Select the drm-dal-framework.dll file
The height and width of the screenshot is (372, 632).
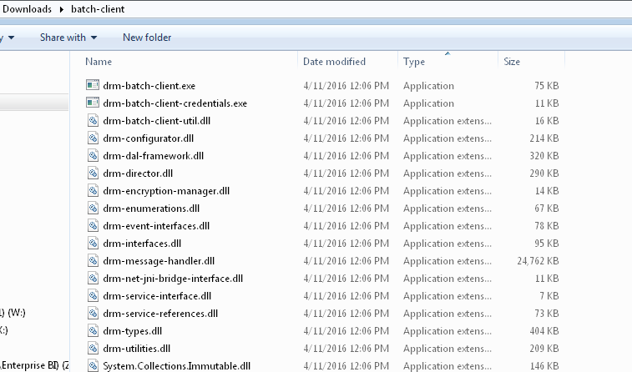(x=153, y=156)
